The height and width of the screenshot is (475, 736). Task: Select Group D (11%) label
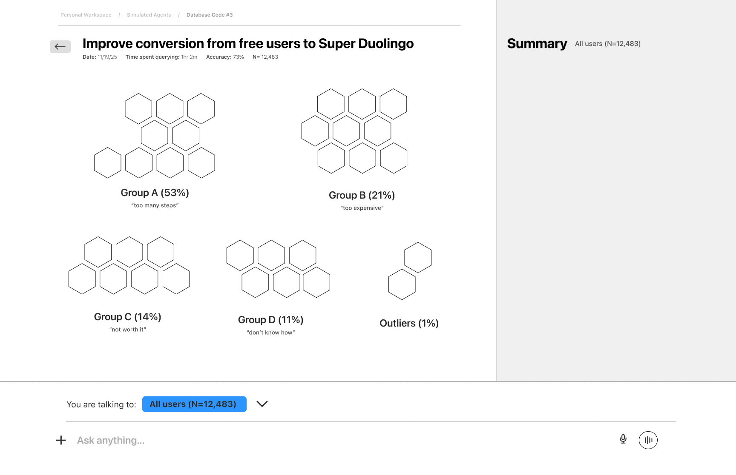[271, 320]
